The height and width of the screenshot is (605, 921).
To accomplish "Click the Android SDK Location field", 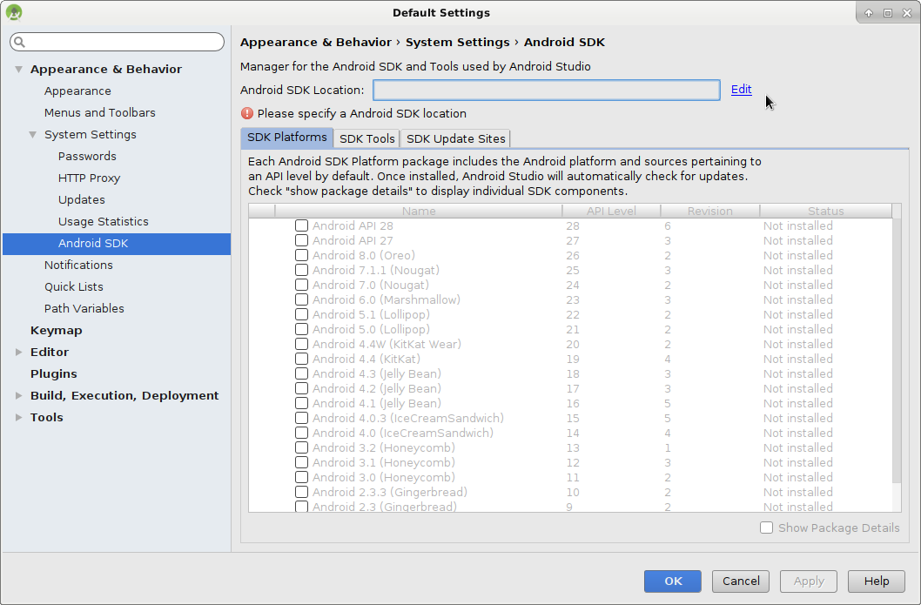I will click(x=546, y=90).
